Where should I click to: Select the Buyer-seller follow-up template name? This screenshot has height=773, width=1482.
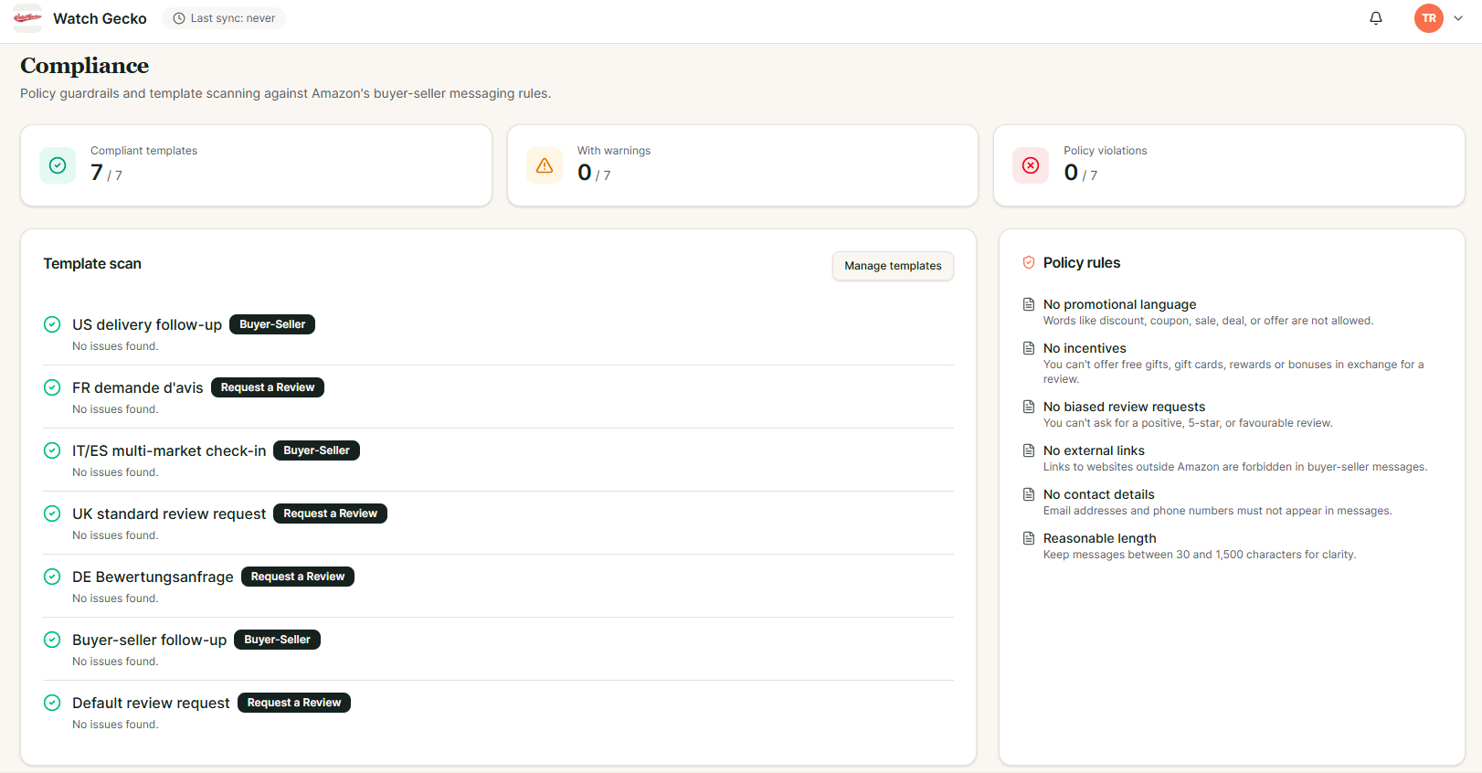(149, 640)
